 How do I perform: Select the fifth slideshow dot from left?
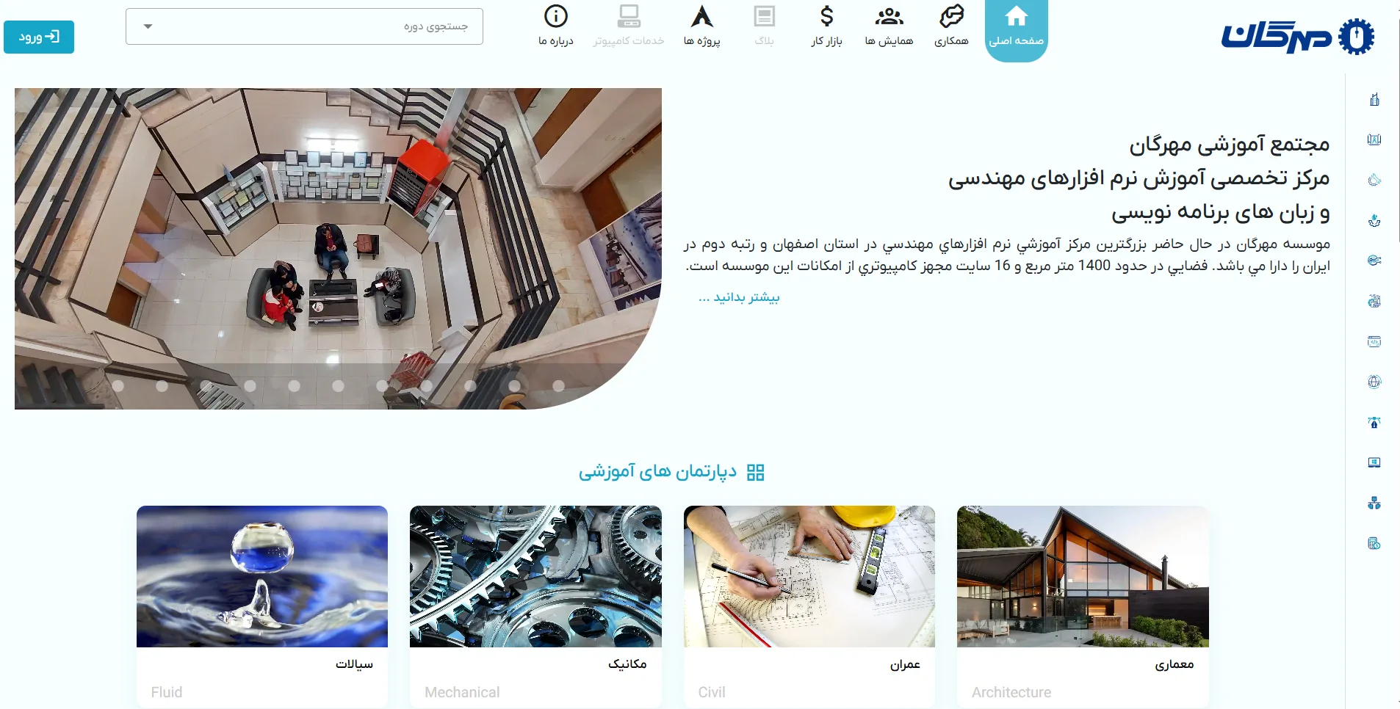tap(294, 385)
